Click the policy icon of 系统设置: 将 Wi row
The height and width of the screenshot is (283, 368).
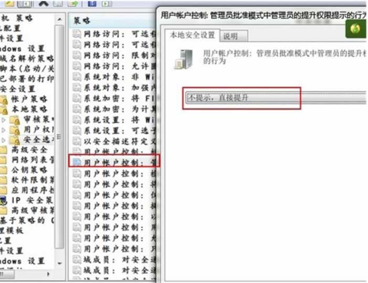pos(77,120)
